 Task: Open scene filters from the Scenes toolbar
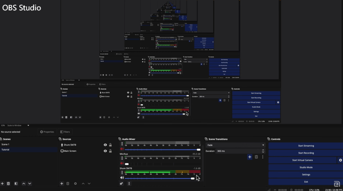click(16, 184)
